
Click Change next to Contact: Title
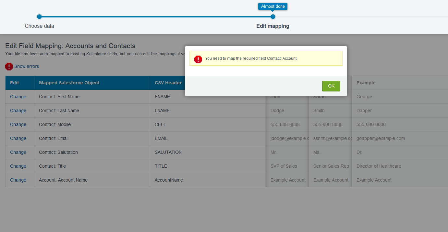(x=18, y=166)
